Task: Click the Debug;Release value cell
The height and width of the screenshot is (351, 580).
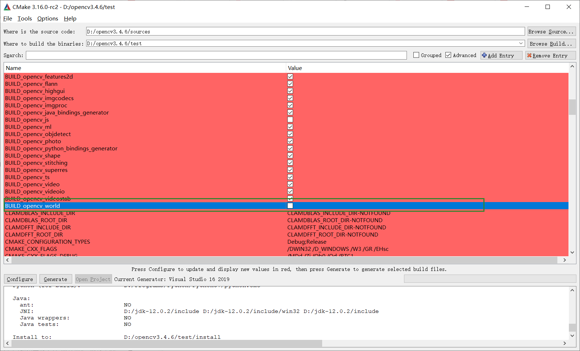Action: pyautogui.click(x=307, y=242)
